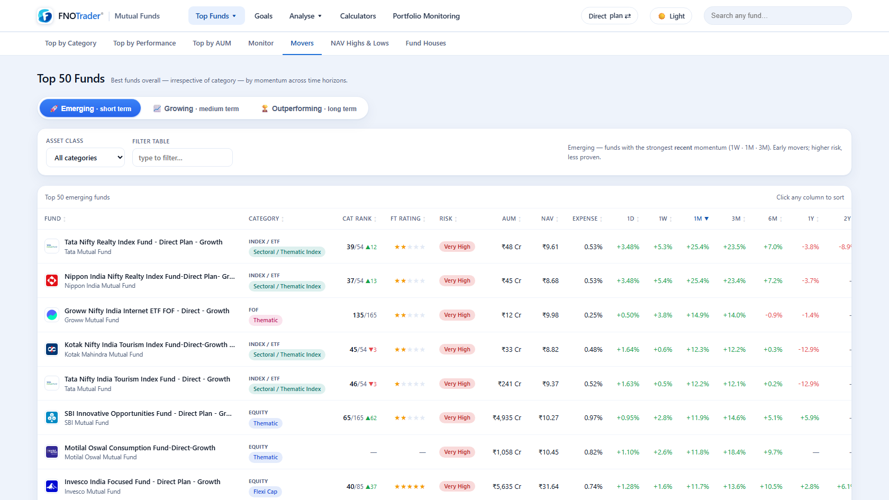Sort table by 1D column
This screenshot has height=500, width=889.
(x=633, y=219)
